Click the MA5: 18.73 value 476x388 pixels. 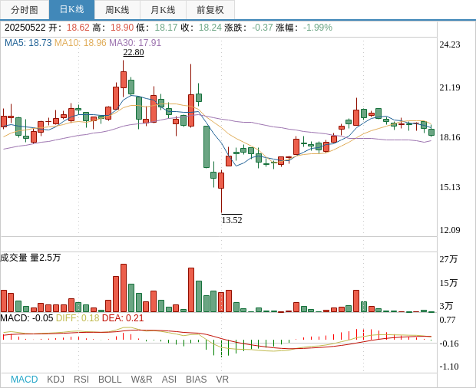tap(28, 43)
